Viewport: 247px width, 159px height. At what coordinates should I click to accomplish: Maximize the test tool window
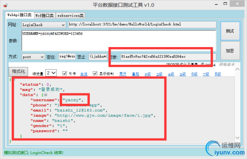(225, 4)
